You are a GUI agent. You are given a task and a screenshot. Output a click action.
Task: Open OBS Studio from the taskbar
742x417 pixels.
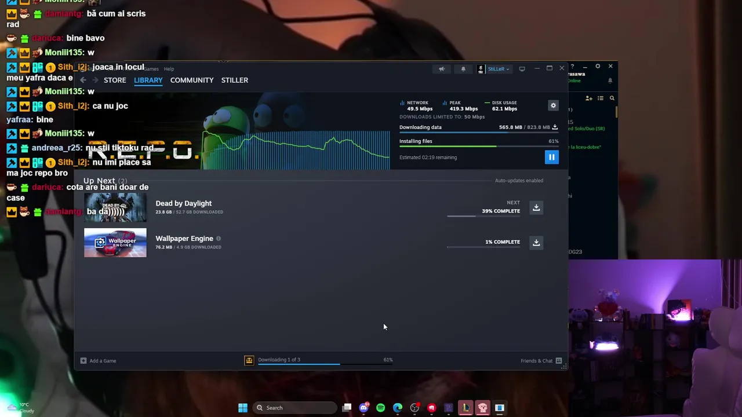coord(414,408)
